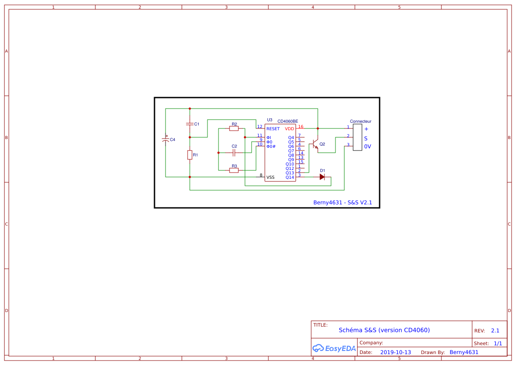
Task: Click the Date field showing 2019-10-13
Action: pyautogui.click(x=396, y=352)
